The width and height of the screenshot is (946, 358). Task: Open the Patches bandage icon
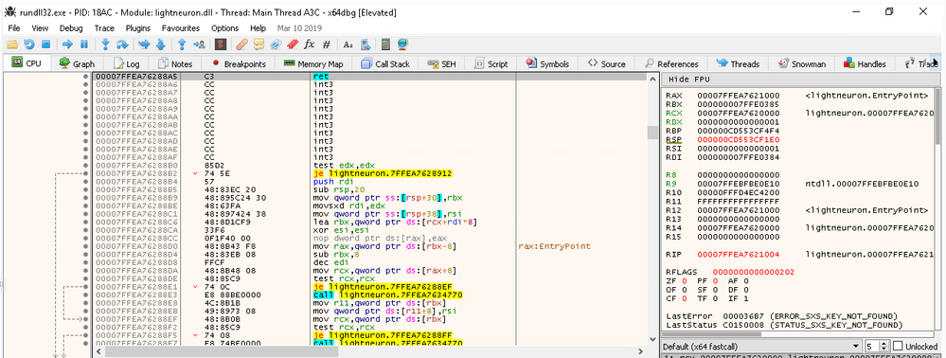[241, 45]
